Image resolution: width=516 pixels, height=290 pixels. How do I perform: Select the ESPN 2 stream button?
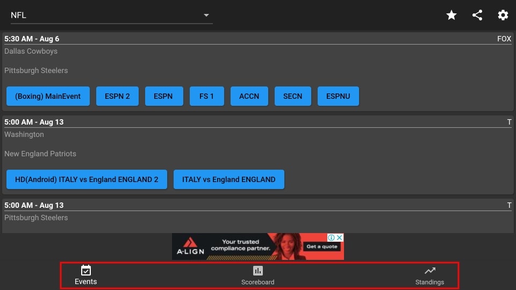click(x=117, y=96)
